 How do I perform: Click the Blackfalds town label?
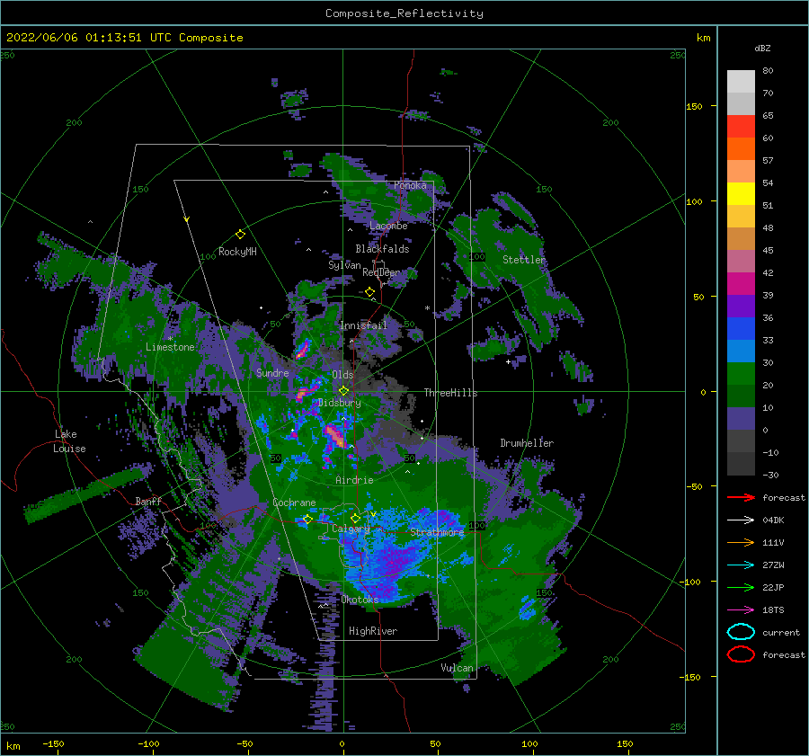[382, 249]
